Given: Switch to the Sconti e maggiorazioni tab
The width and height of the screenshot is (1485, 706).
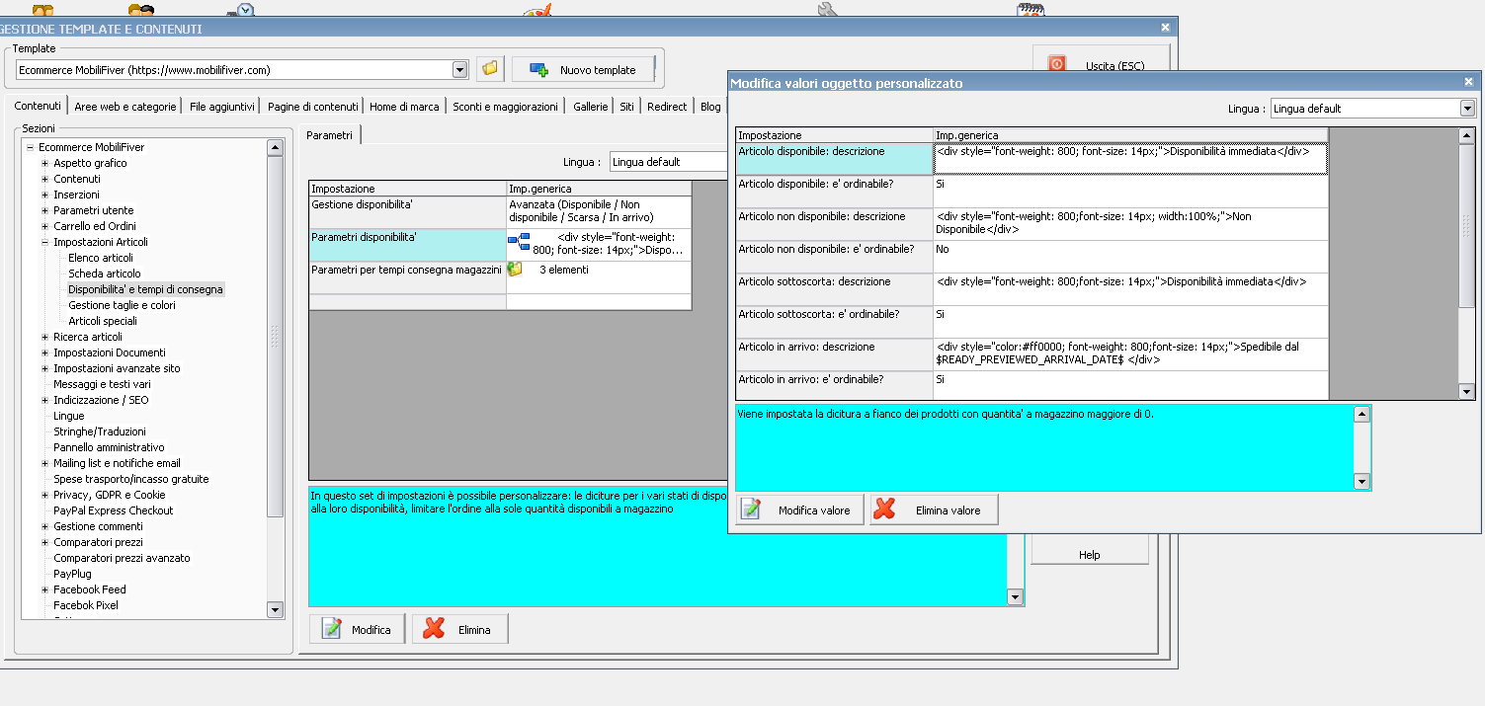Looking at the screenshot, I should click(505, 107).
